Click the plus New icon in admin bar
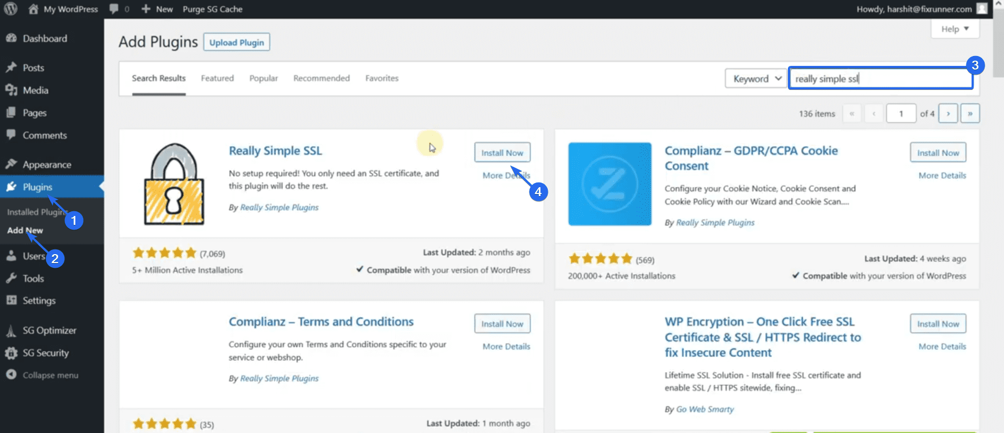Image resolution: width=1004 pixels, height=433 pixels. tap(146, 9)
